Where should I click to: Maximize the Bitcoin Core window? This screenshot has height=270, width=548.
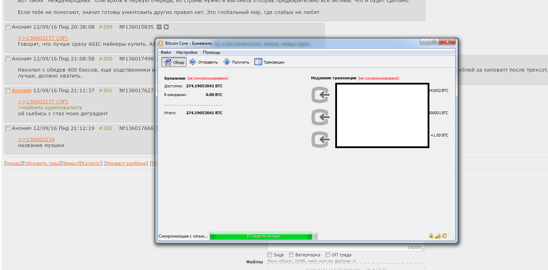[x=434, y=42]
